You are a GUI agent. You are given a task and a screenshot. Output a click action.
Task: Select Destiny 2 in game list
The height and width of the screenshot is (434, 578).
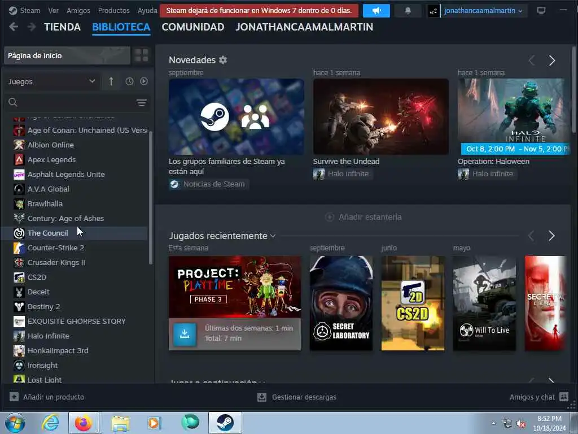[x=75, y=306]
